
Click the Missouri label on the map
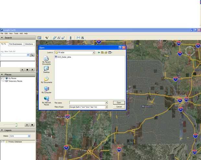[x=147, y=106]
